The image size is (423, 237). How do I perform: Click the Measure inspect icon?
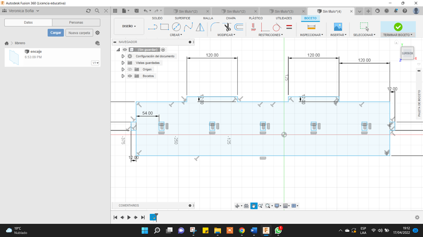pos(311,27)
